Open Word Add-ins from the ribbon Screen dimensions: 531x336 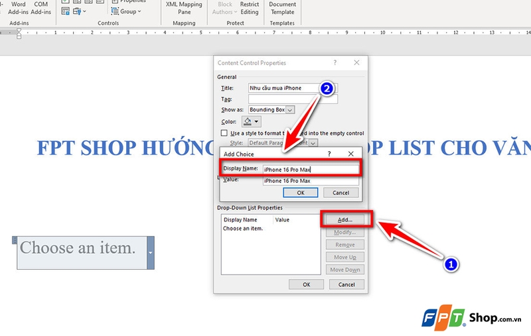pos(18,8)
